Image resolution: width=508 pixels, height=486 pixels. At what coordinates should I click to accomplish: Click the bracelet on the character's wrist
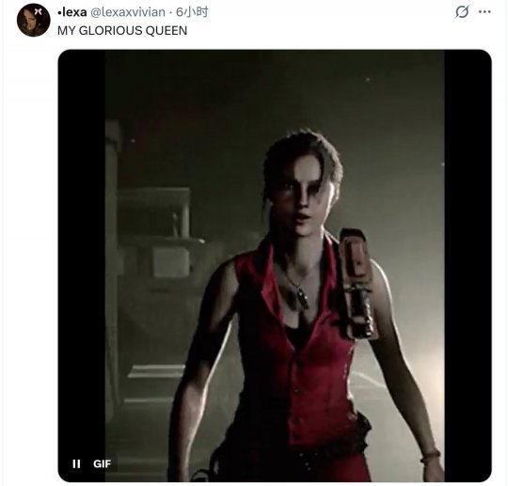pyautogui.click(x=431, y=456)
